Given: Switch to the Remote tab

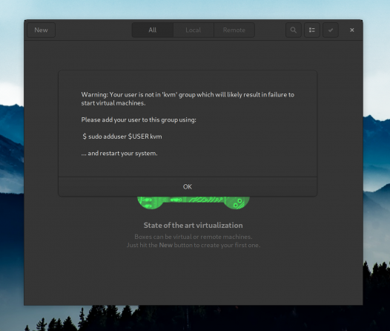Looking at the screenshot, I should click(234, 30).
